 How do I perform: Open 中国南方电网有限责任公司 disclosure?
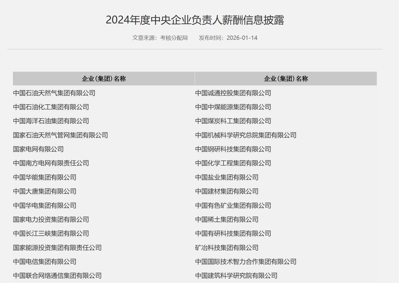pos(51,163)
